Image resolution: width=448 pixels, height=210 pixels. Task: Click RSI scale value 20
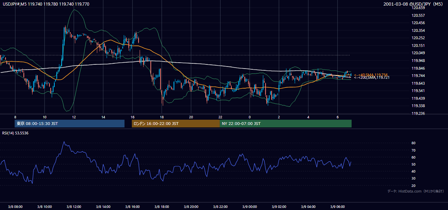(x=413, y=185)
